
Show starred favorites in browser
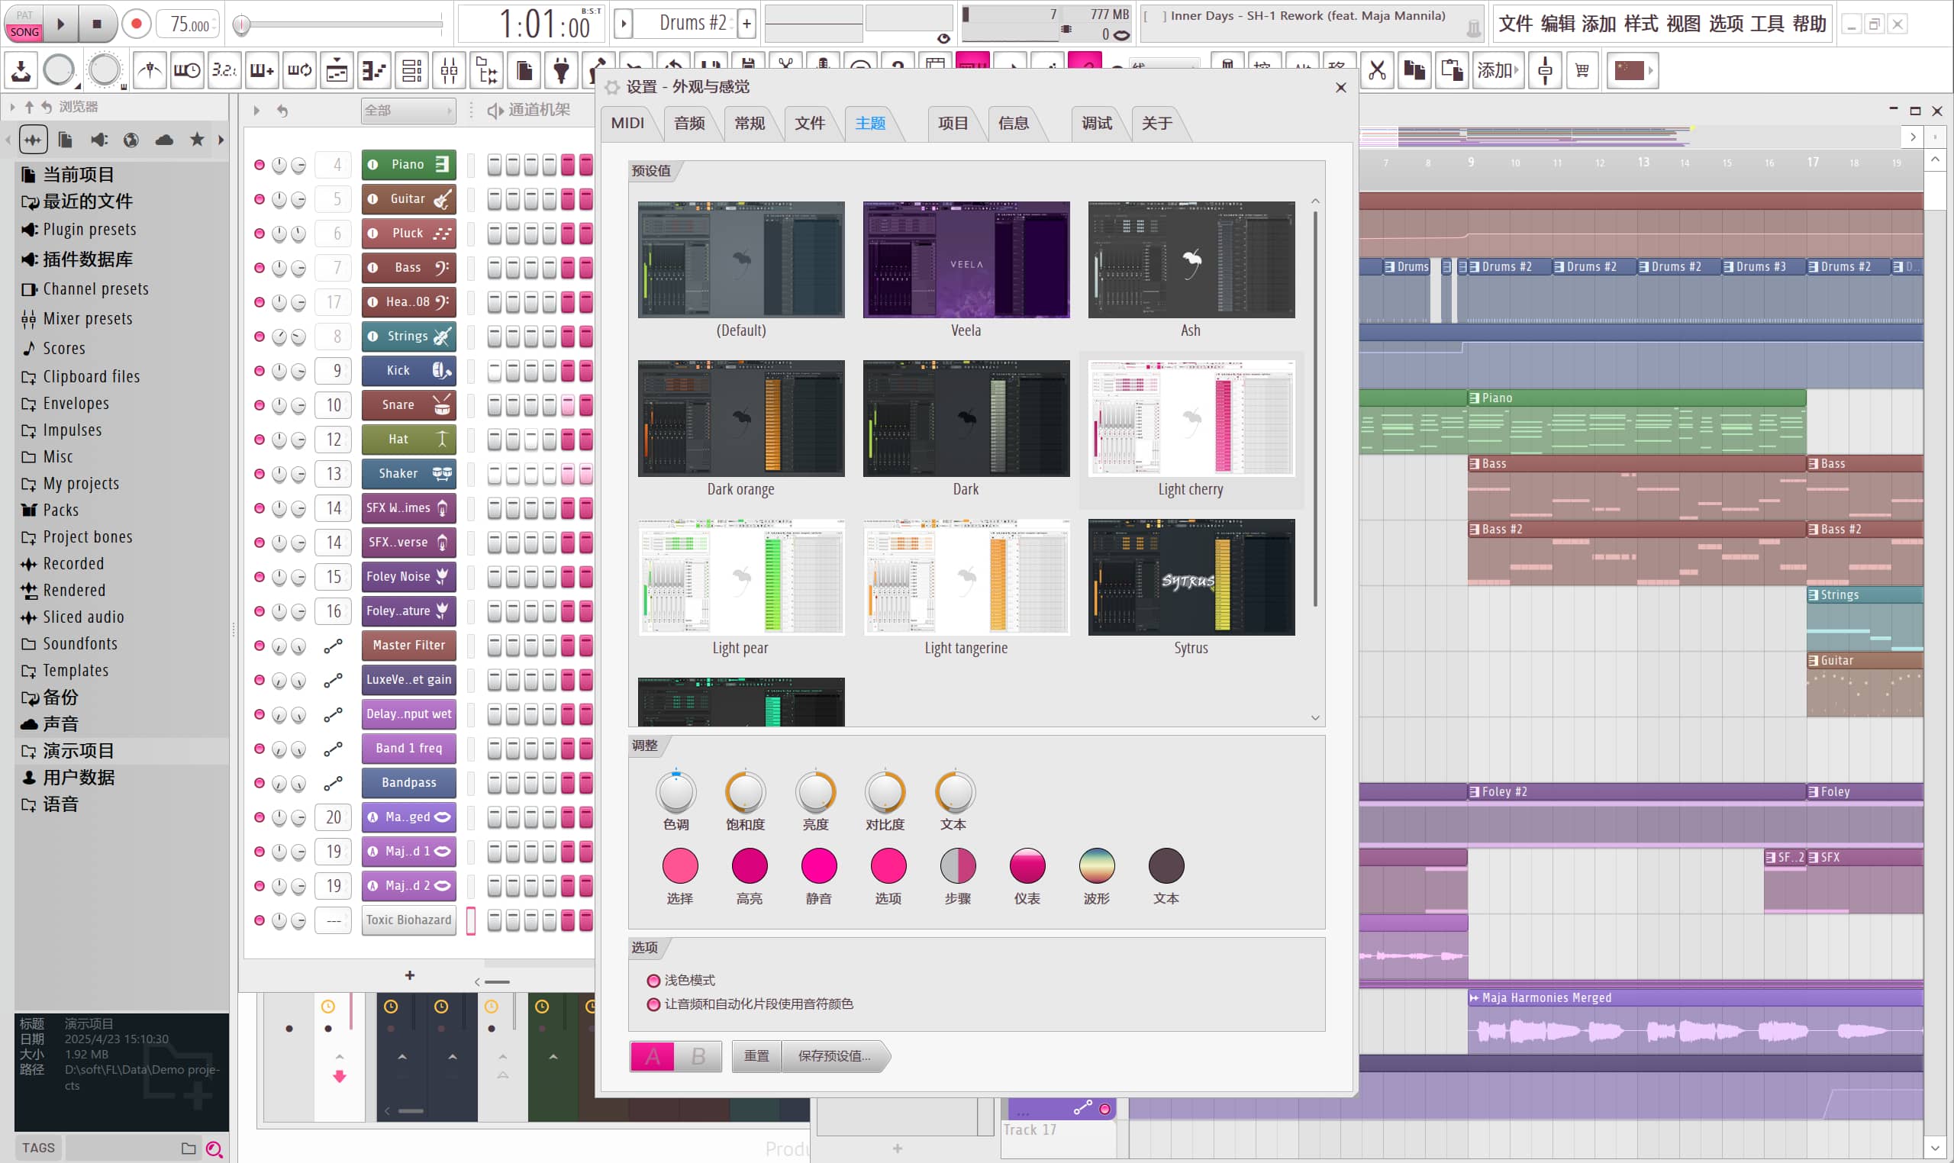point(197,140)
